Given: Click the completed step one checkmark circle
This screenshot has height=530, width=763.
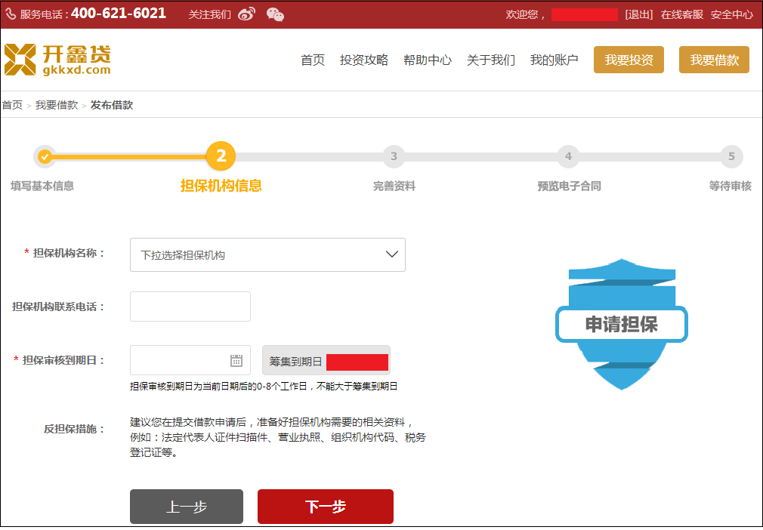Looking at the screenshot, I should tap(45, 156).
